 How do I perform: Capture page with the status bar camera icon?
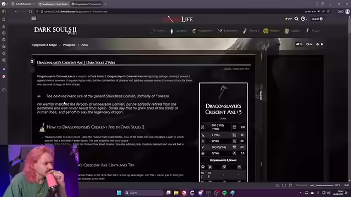(x=278, y=185)
